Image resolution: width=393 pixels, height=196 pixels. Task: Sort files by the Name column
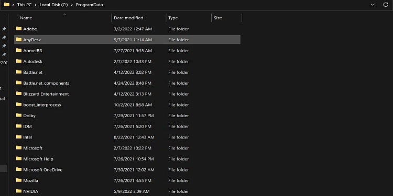click(26, 18)
